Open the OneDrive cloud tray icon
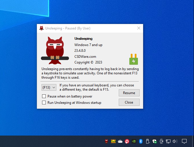194x147 pixels. click(x=120, y=141)
